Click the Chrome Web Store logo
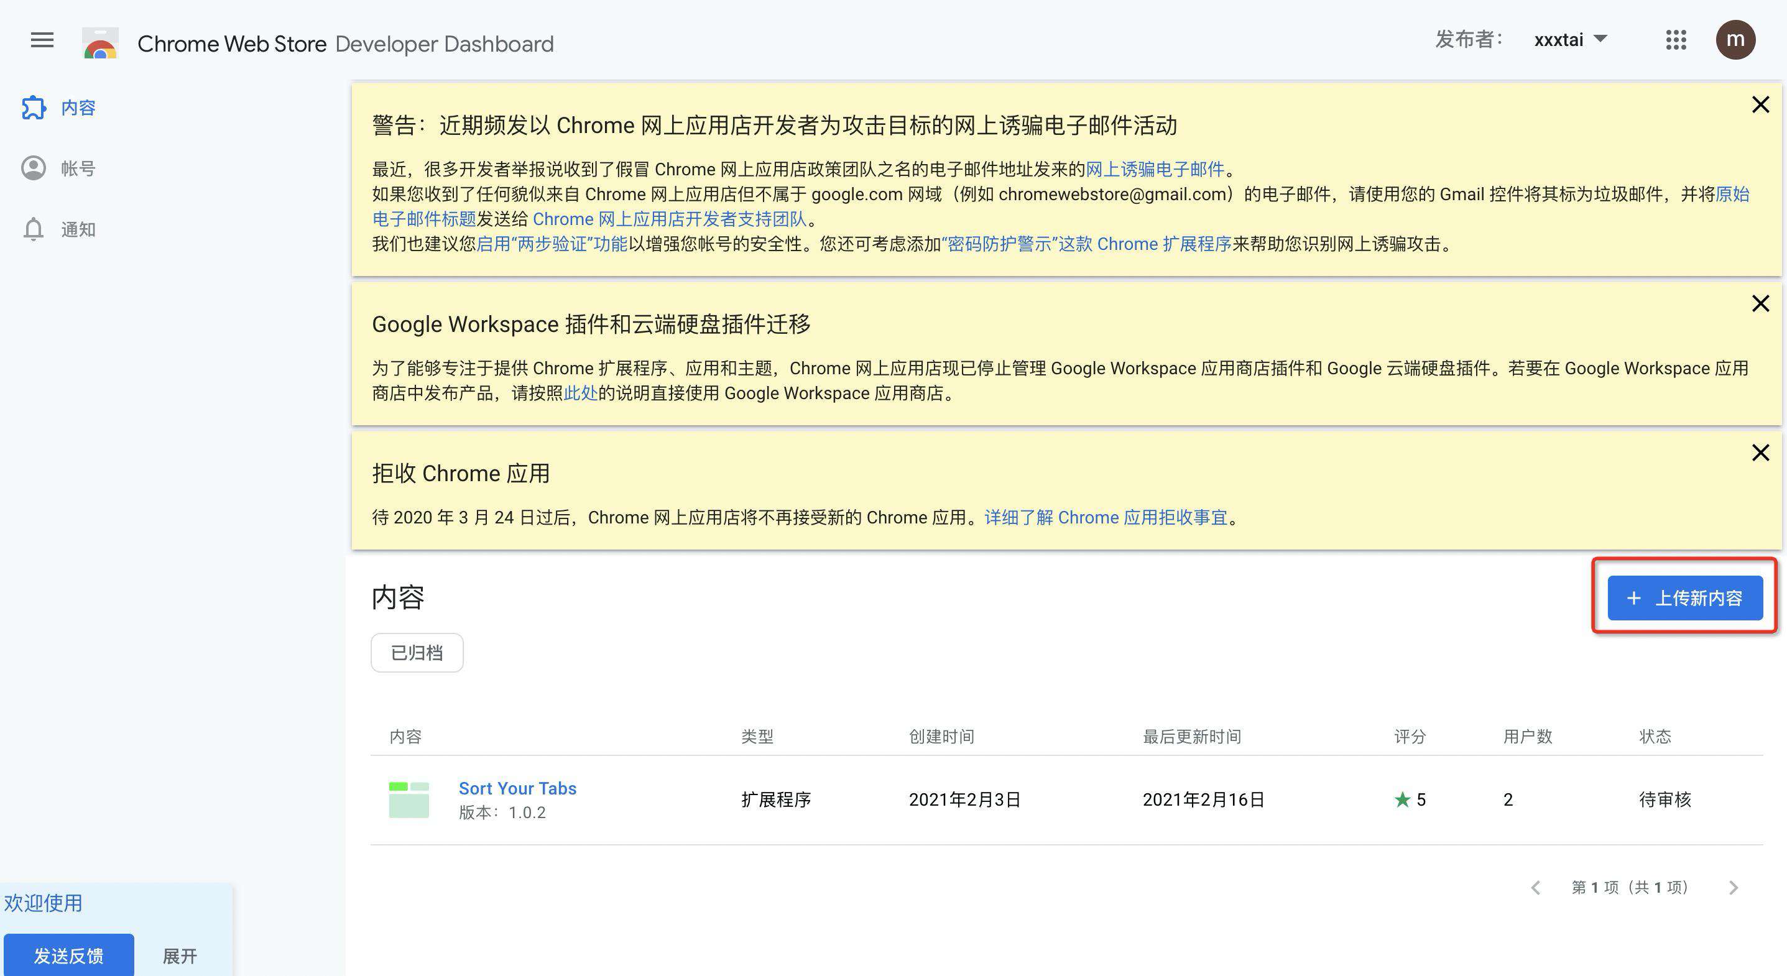Image resolution: width=1787 pixels, height=976 pixels. point(100,43)
